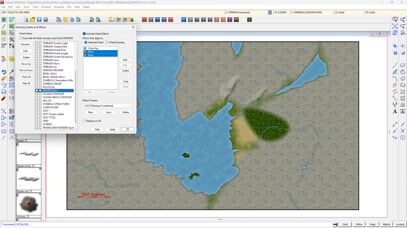Select the Erase tool icon
Screen dimensions: 407x228
pyautogui.click(x=4, y=78)
